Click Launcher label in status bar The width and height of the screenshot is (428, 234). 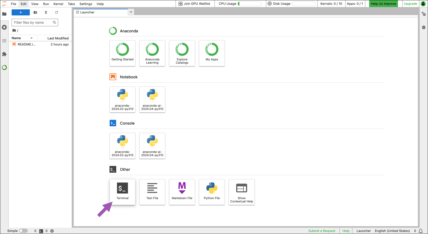coord(364,231)
